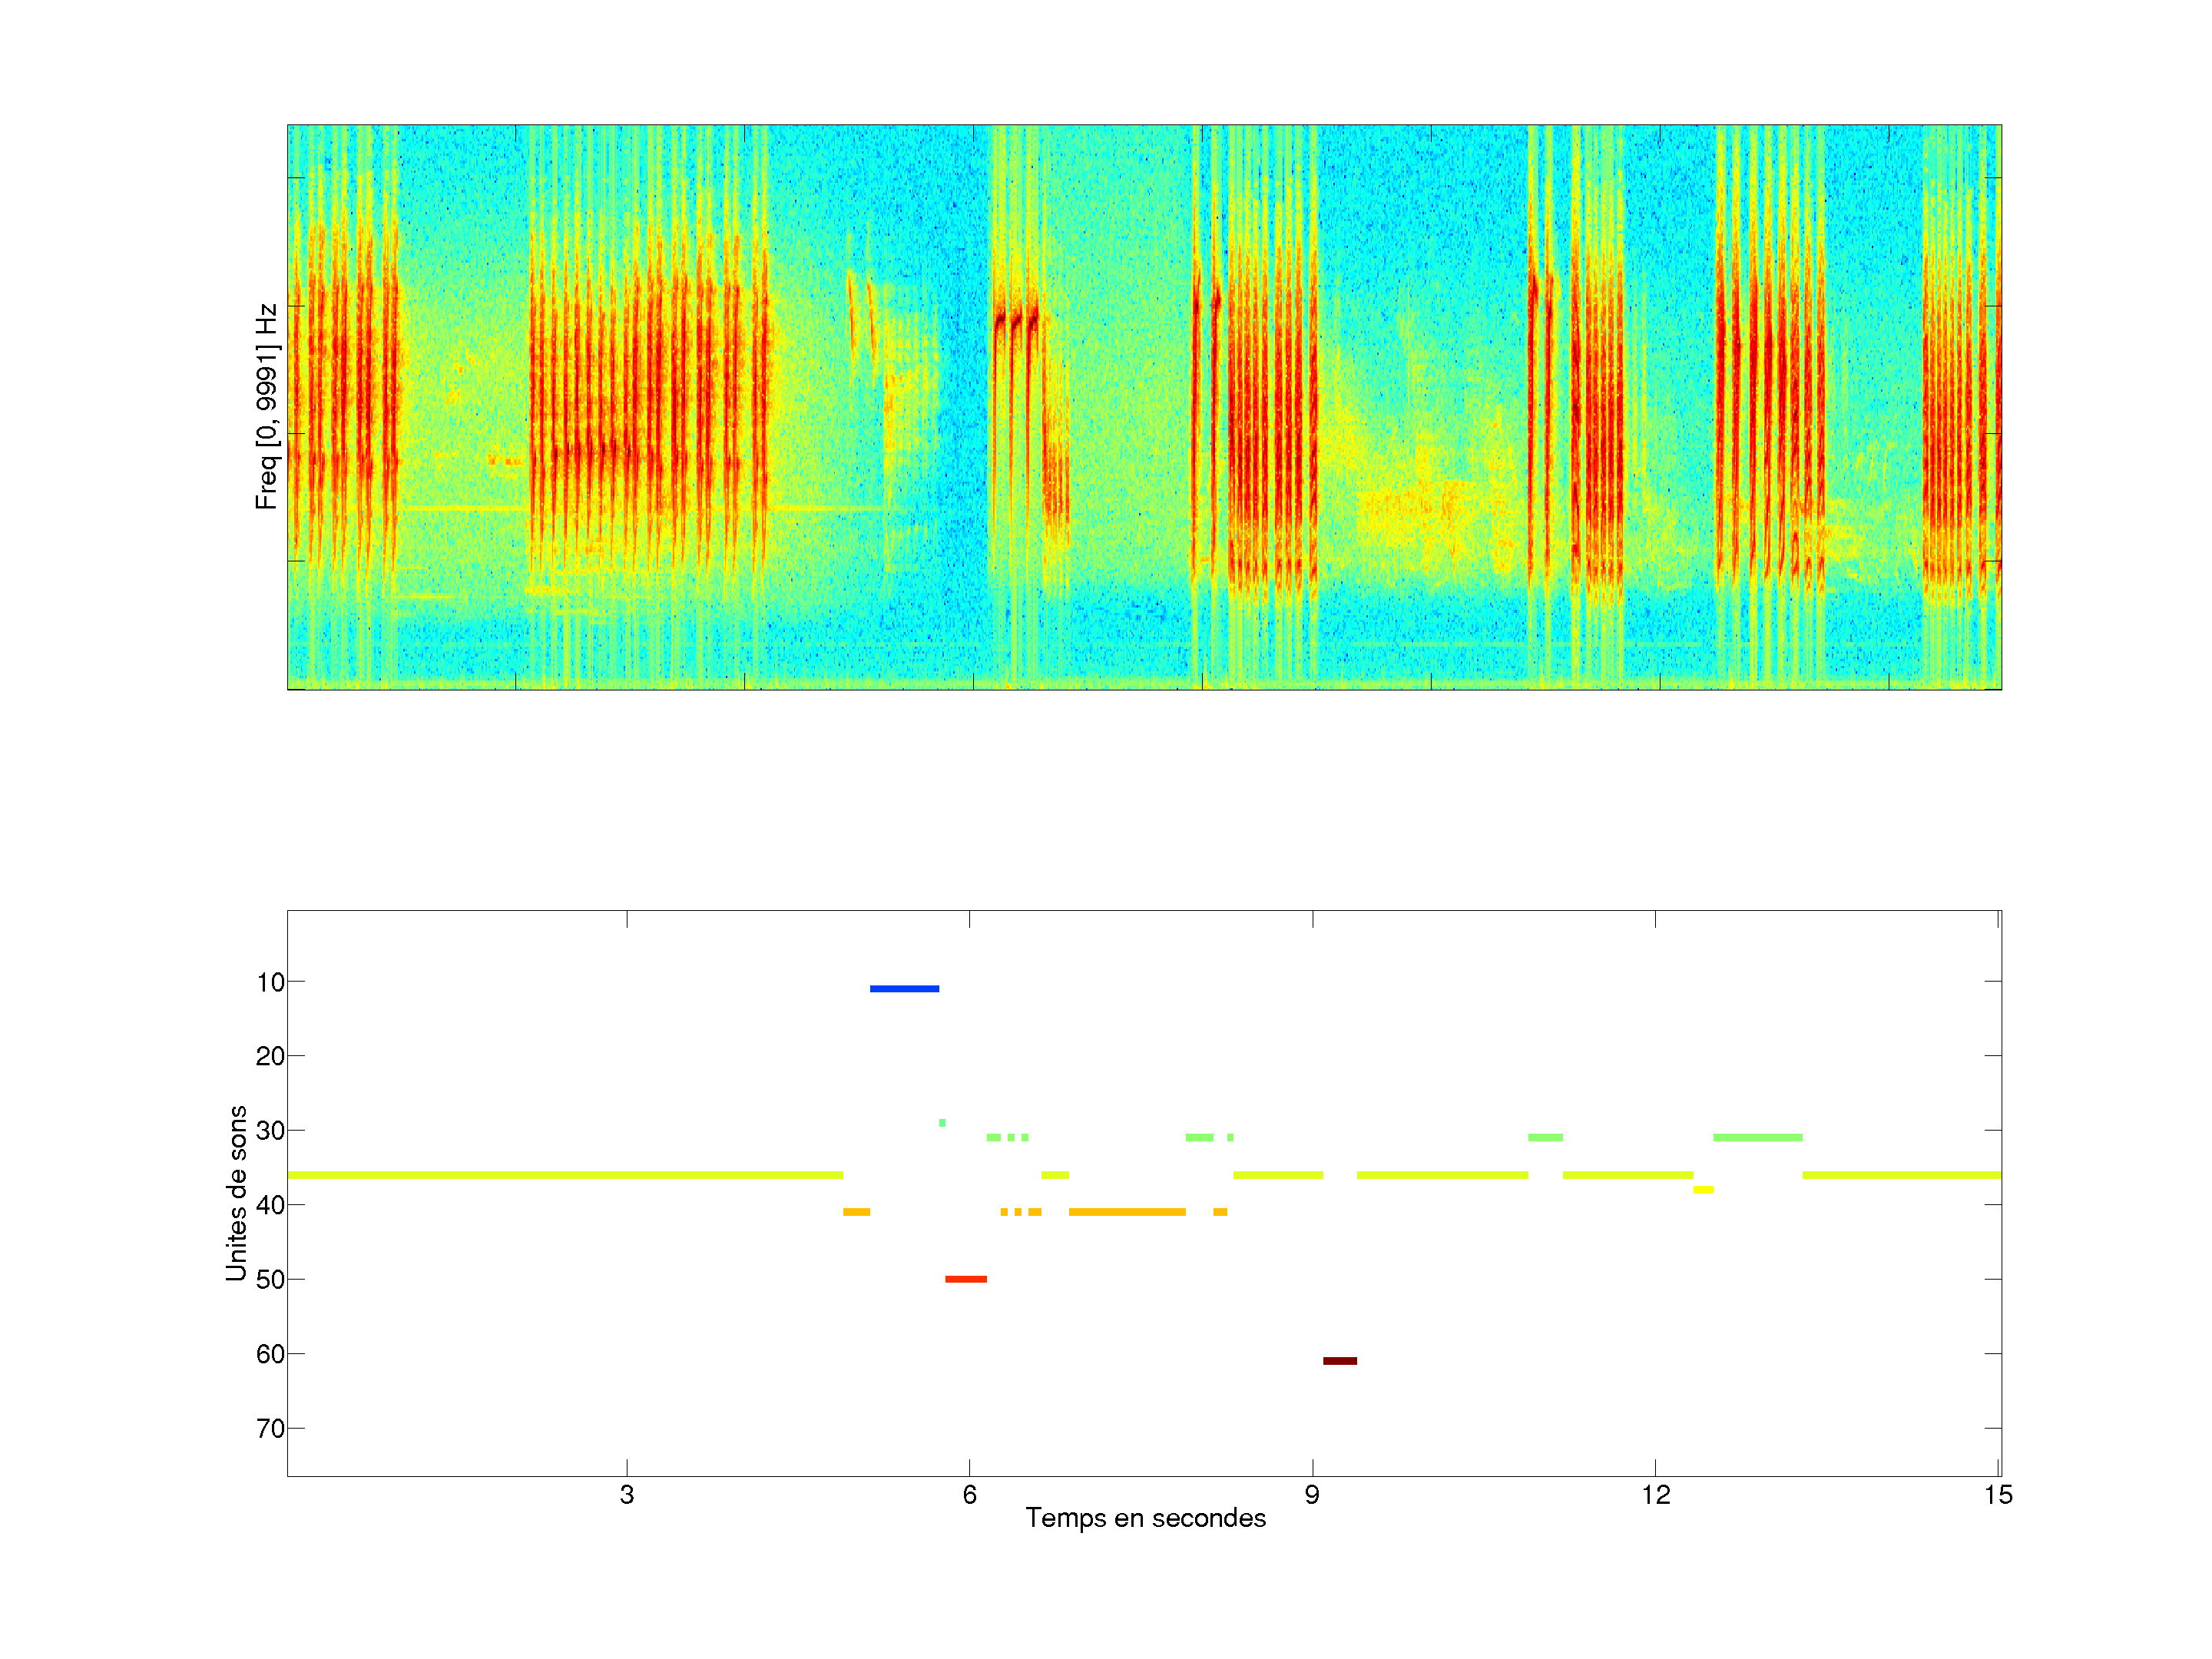The height and width of the screenshot is (1659, 2212).
Task: Click the three hooked red calls in spectrogram
Action: click(x=1016, y=322)
